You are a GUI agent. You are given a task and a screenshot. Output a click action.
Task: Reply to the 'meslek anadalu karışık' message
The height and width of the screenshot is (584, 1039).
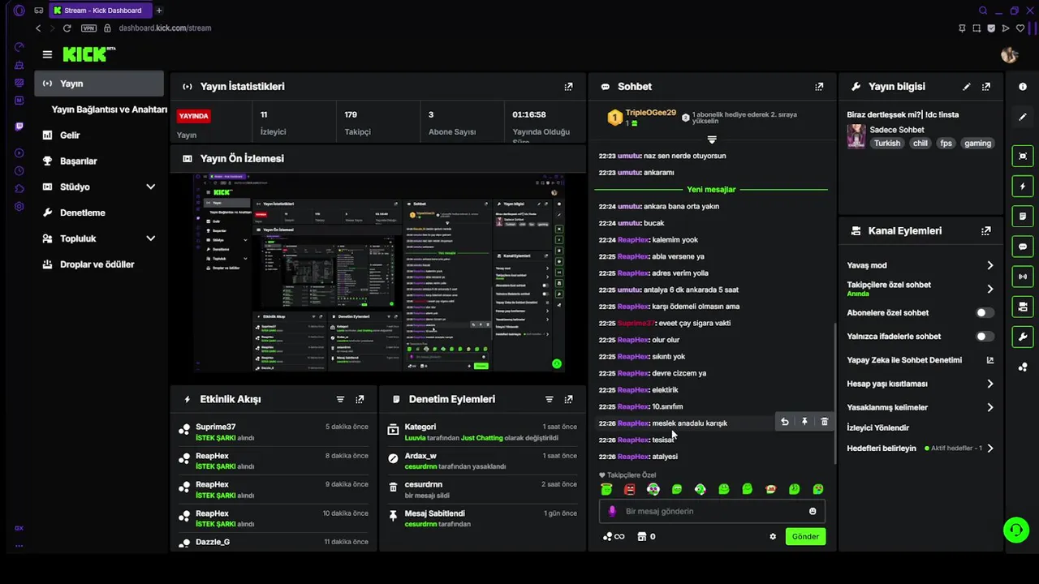tap(784, 422)
